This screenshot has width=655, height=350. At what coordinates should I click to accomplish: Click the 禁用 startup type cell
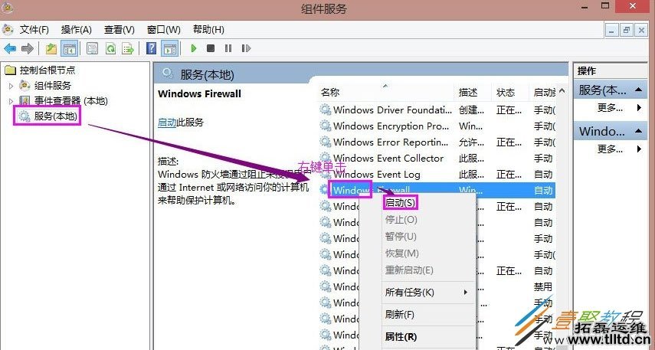(x=543, y=287)
